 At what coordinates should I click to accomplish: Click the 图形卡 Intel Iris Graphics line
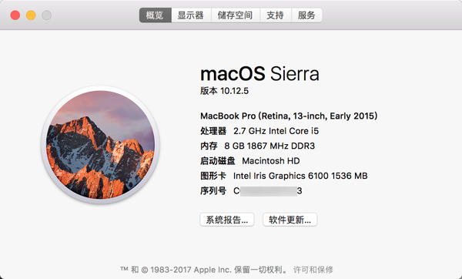coord(284,176)
